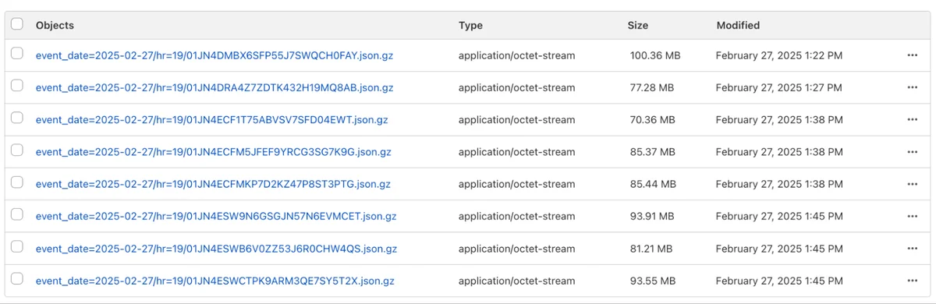The image size is (936, 304).
Task: Click the type cell of the 77.28 MB file
Action: tap(516, 88)
